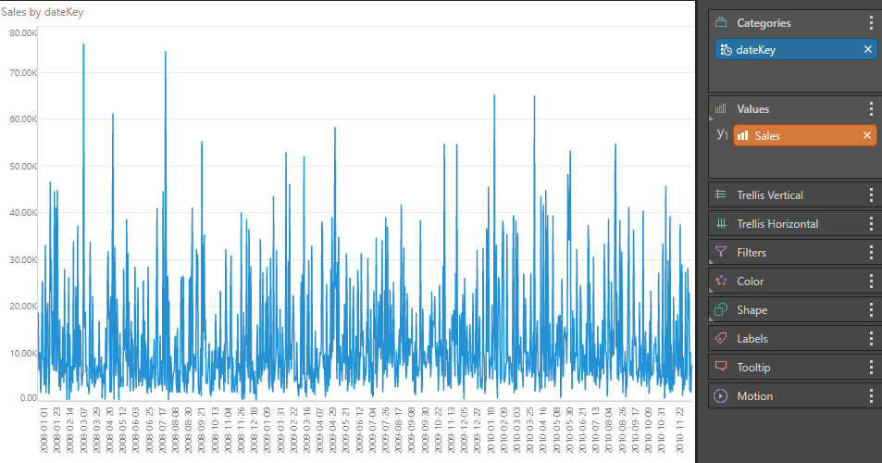Click the Sales by dateKey chart title
Screen dimensions: 882x463
(x=44, y=12)
